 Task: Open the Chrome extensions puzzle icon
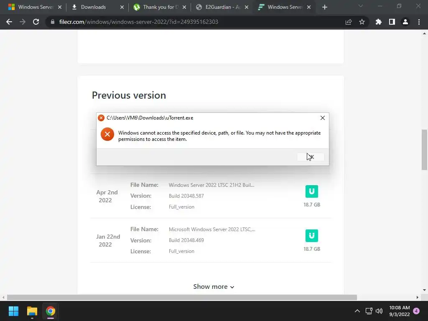(379, 22)
